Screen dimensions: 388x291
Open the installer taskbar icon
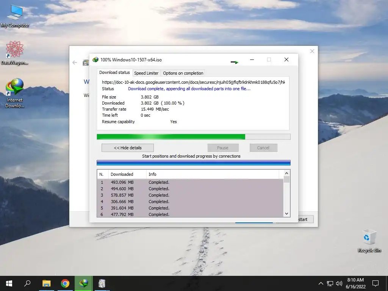coord(102,283)
